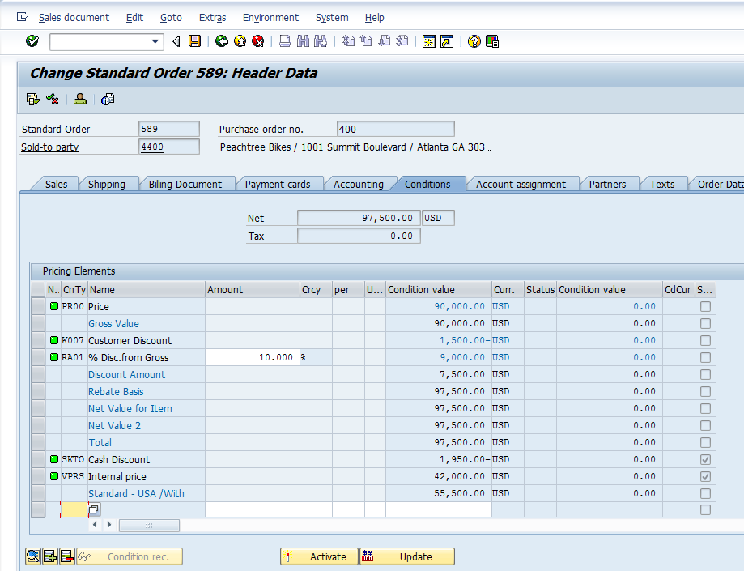Click the Customize Local Layout icon
This screenshot has width=744, height=571.
492,41
